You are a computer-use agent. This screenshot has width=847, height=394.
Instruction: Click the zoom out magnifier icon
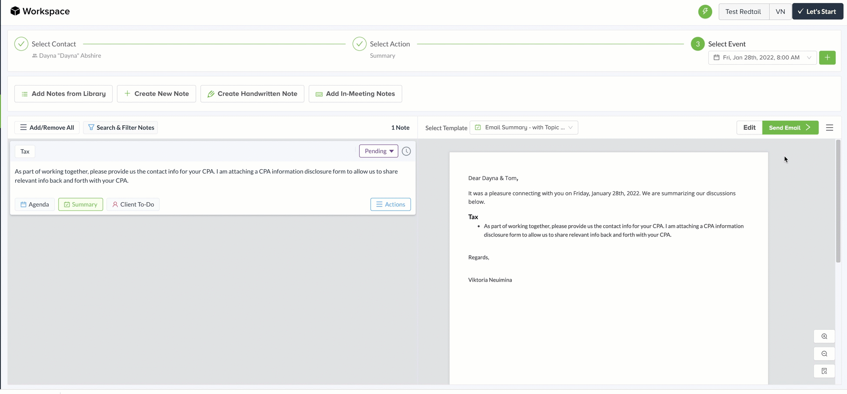click(824, 354)
